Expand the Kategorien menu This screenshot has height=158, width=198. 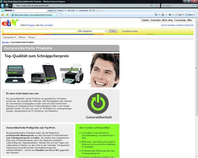point(10,37)
